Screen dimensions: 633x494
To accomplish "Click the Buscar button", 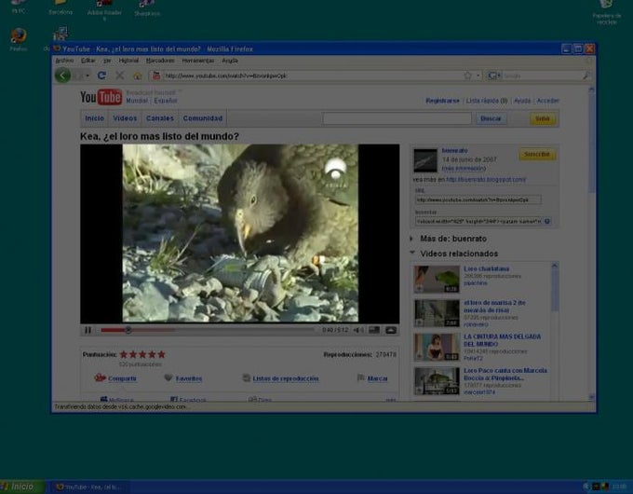I will pyautogui.click(x=491, y=118).
